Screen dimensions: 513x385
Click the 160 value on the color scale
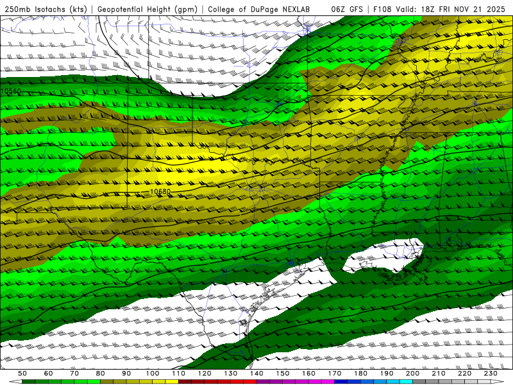[308, 373]
